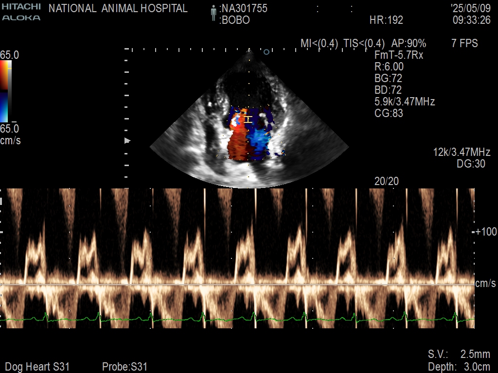Click the CG:83 color gain value
The image size is (498, 373).
[x=389, y=113]
